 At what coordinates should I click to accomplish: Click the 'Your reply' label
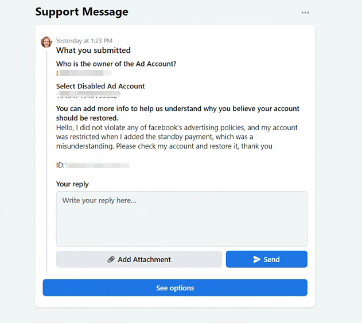click(72, 184)
